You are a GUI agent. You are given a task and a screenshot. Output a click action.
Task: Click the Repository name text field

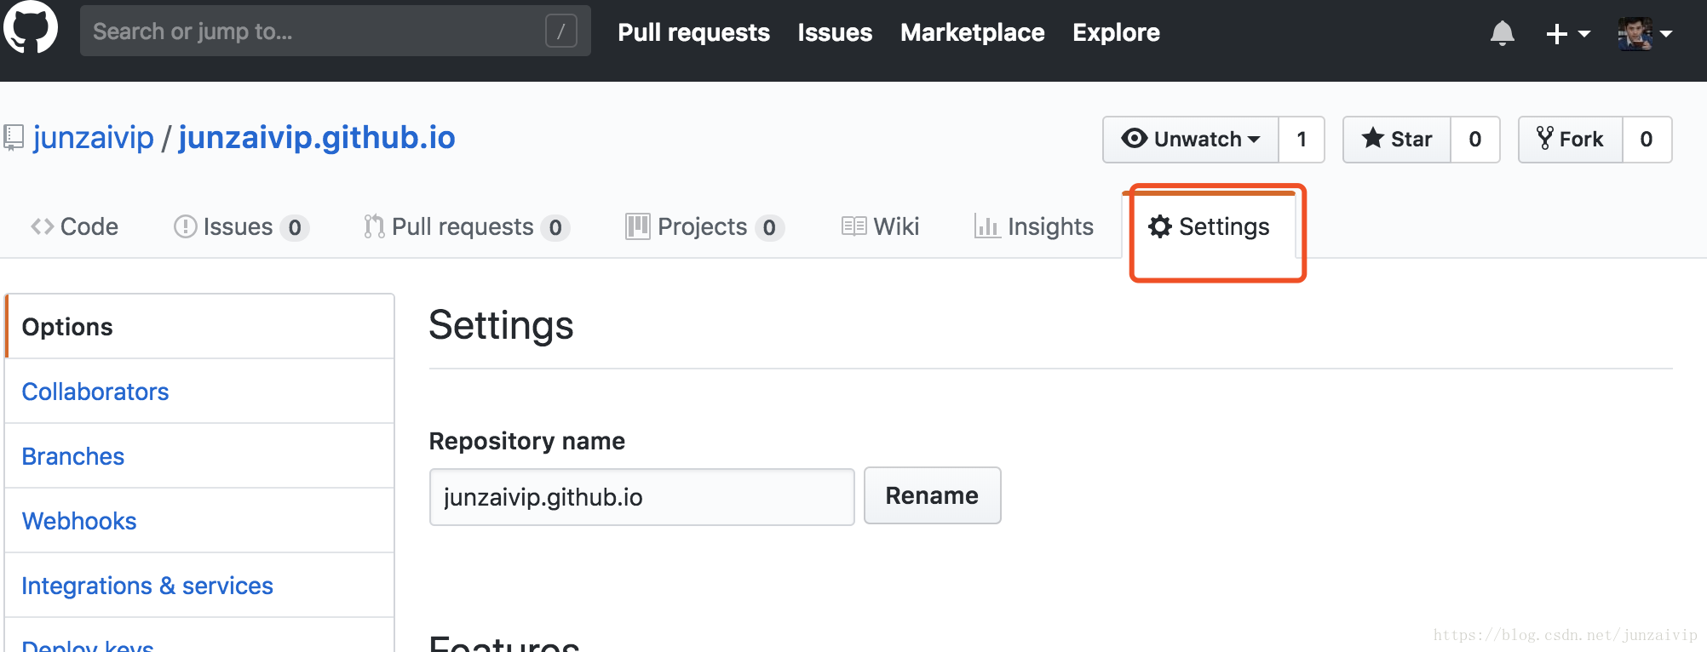[642, 497]
